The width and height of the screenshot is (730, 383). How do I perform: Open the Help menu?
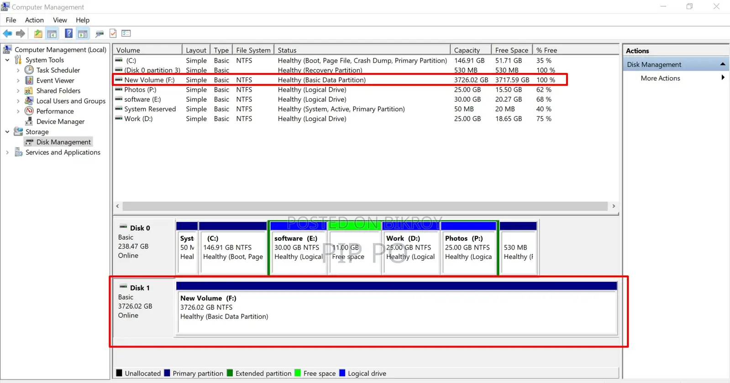(x=83, y=20)
